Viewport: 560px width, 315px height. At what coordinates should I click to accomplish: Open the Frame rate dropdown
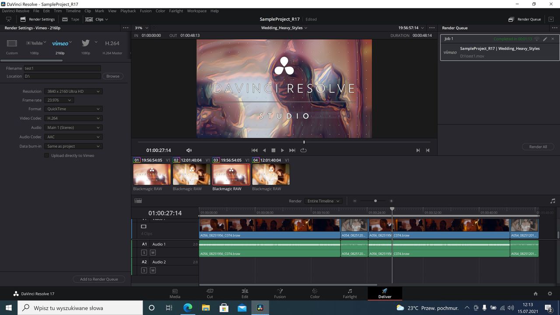click(x=59, y=100)
